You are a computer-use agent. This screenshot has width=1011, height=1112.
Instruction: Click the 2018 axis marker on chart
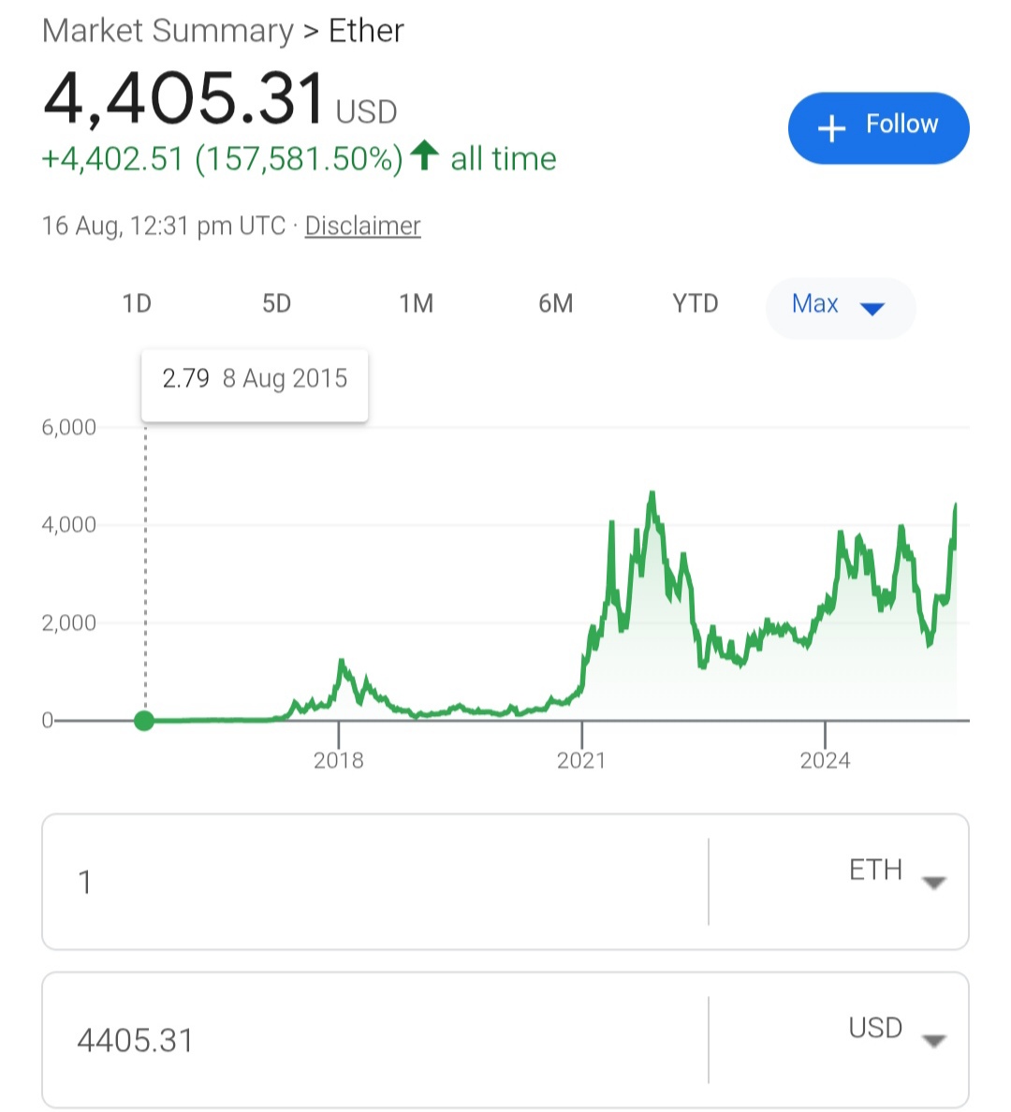click(x=339, y=759)
